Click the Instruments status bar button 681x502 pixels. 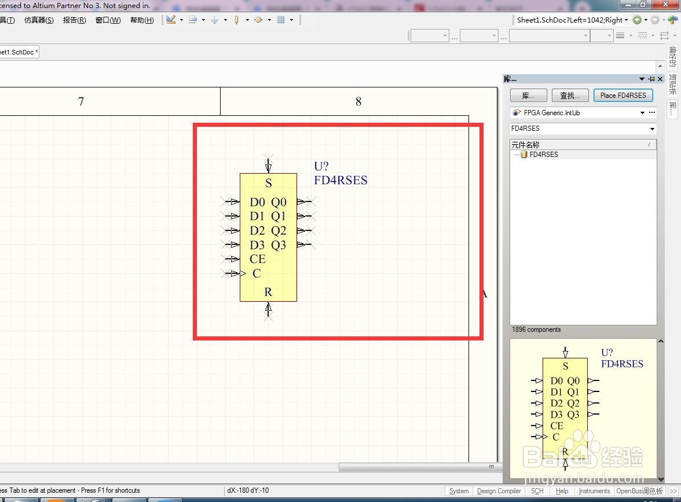point(595,491)
